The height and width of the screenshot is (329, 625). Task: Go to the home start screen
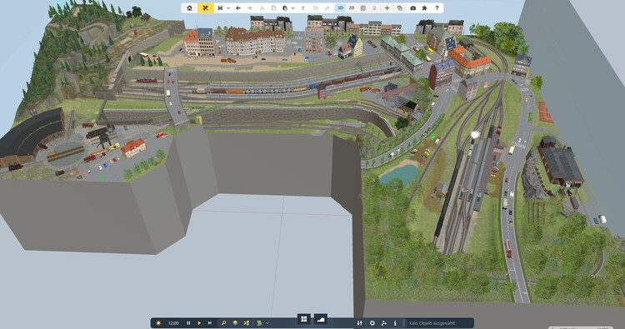pyautogui.click(x=190, y=8)
